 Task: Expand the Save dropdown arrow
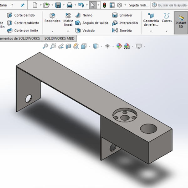[64, 5]
